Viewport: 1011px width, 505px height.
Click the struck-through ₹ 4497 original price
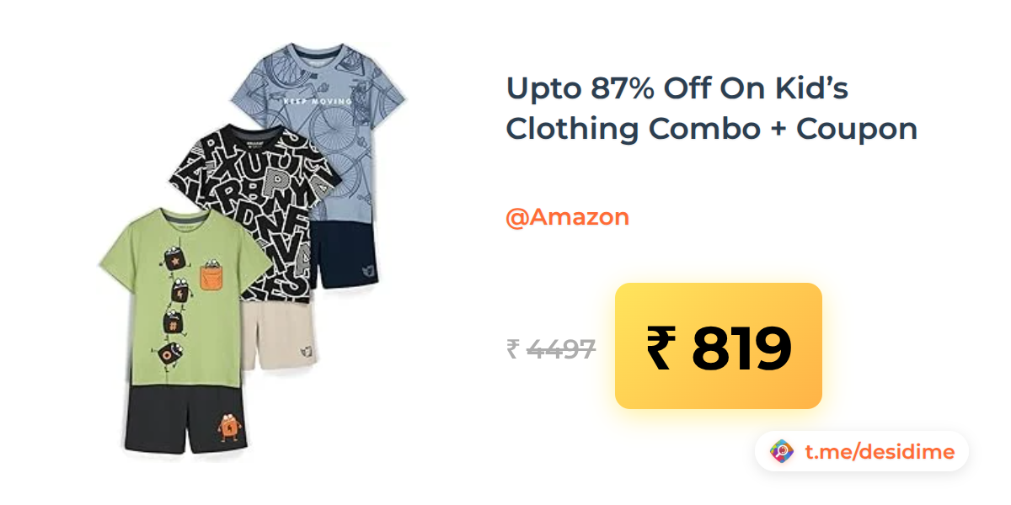[551, 348]
